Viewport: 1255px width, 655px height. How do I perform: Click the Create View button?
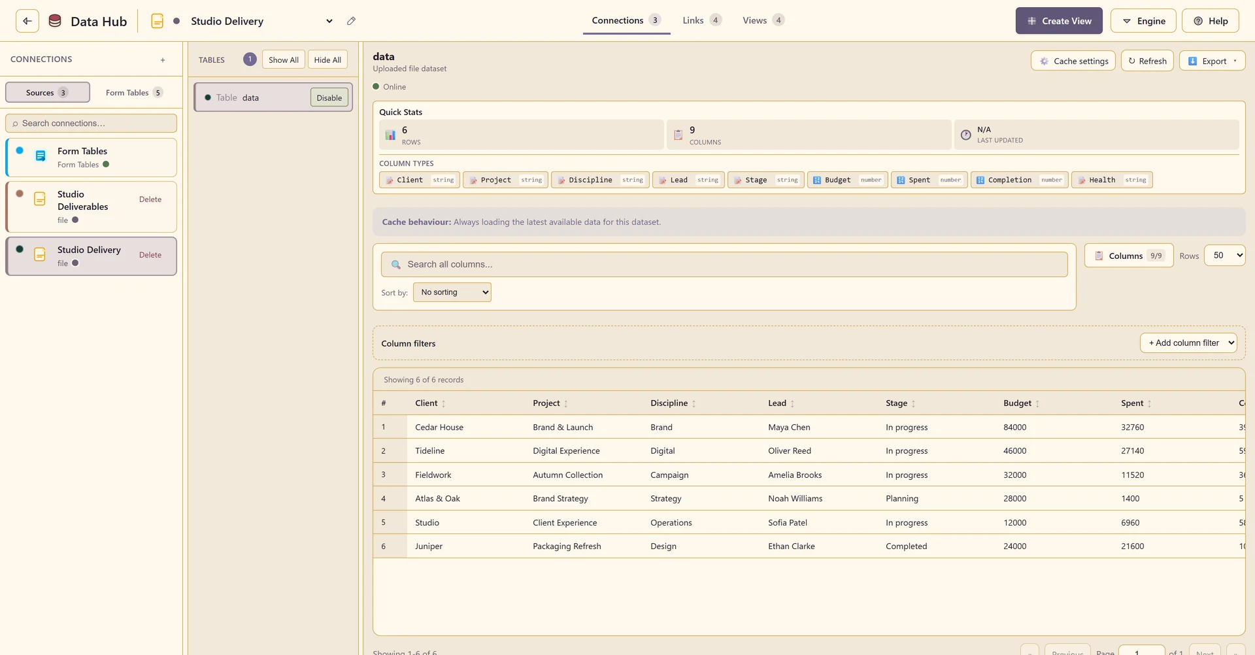pos(1059,21)
